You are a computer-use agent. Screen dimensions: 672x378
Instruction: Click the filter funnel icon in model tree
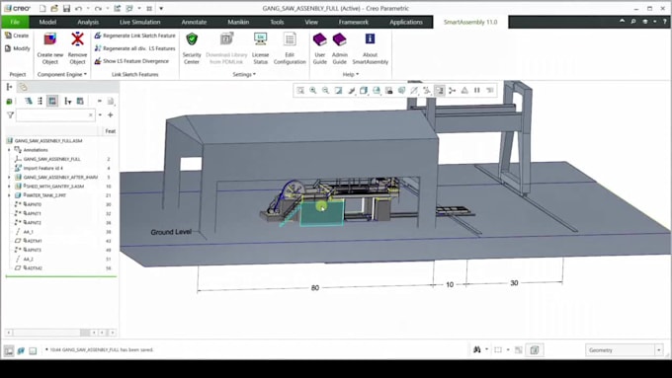click(x=10, y=114)
